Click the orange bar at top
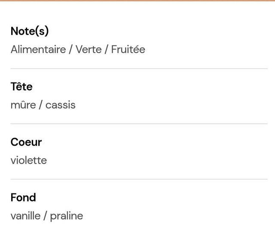This screenshot has height=245, width=275. pos(137,0)
